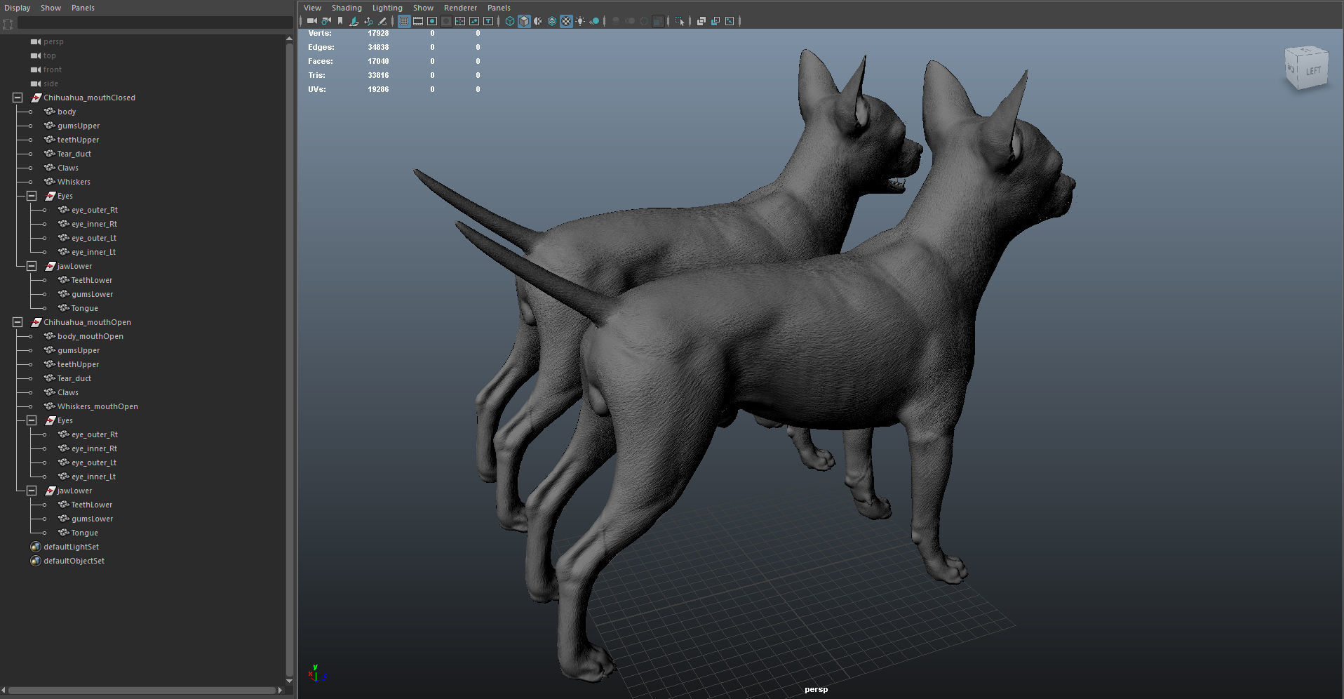Click the LEFT face of the View Cube
The width and height of the screenshot is (1344, 699).
point(1313,70)
